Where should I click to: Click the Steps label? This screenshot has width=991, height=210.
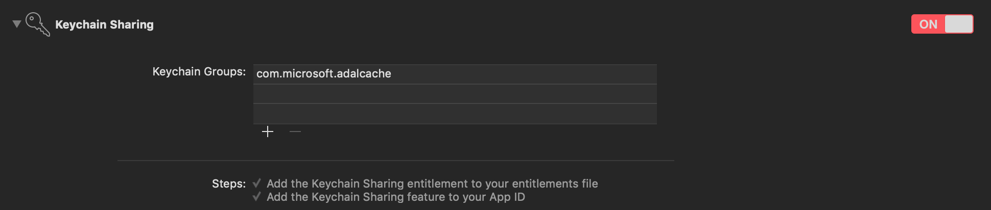click(229, 183)
